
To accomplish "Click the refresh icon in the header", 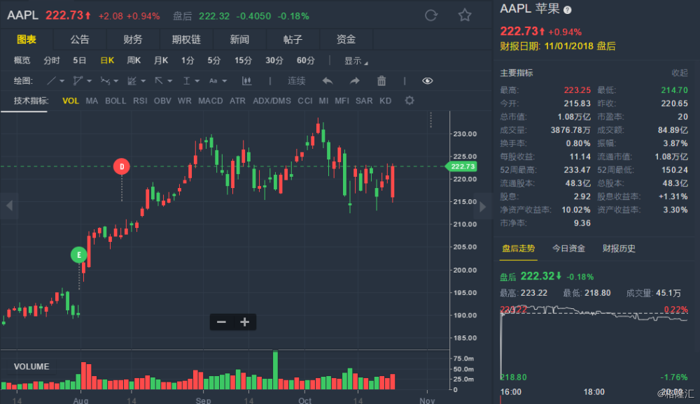I will (431, 15).
